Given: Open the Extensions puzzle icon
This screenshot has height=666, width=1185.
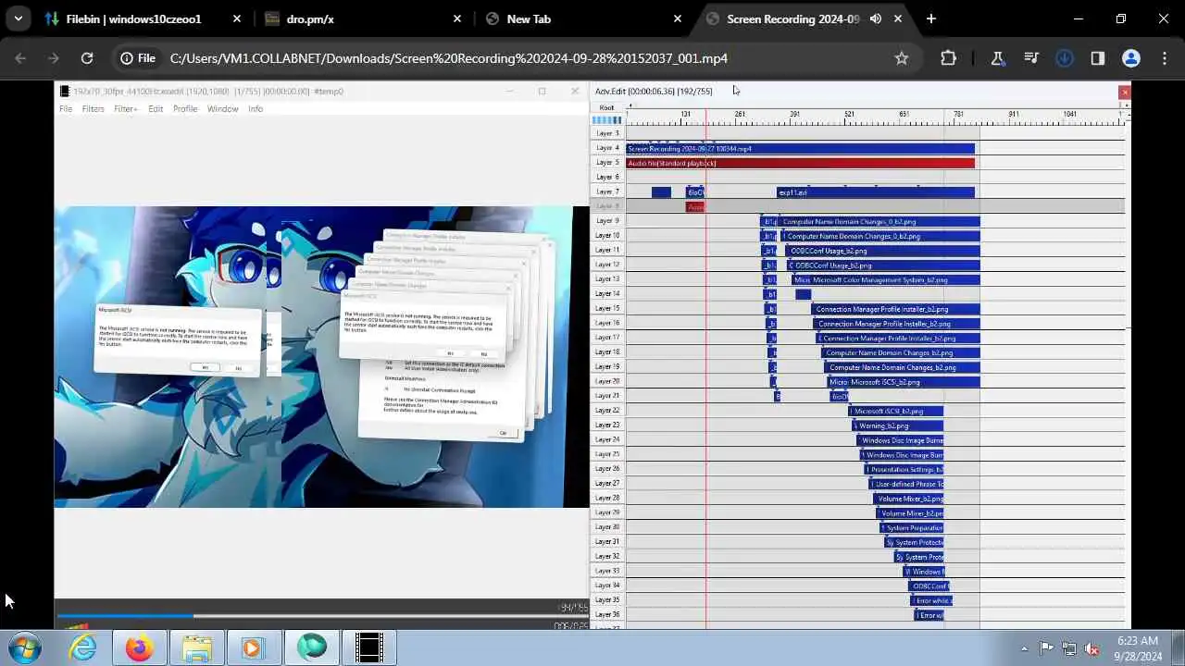Looking at the screenshot, I should [x=948, y=58].
